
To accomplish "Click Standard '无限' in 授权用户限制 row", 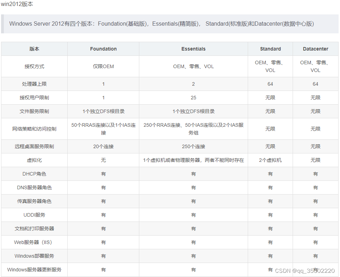I will tap(270, 98).
